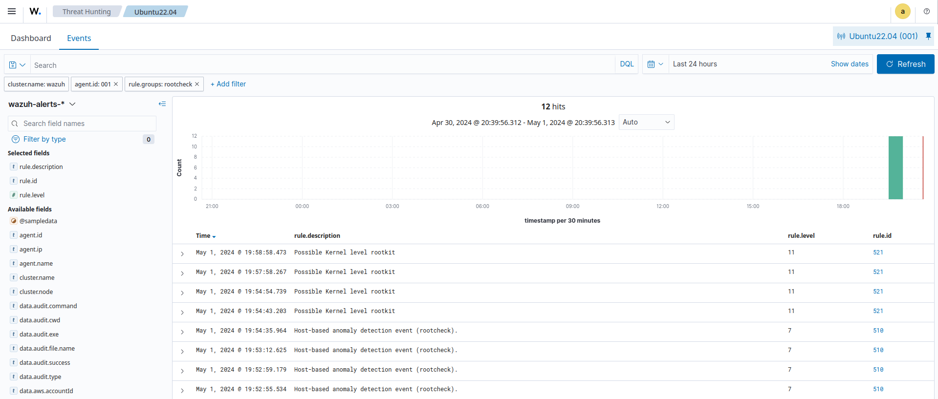Screen dimensions: 938x399
Task: Collapse the fields sidebar panel
Action: click(162, 104)
